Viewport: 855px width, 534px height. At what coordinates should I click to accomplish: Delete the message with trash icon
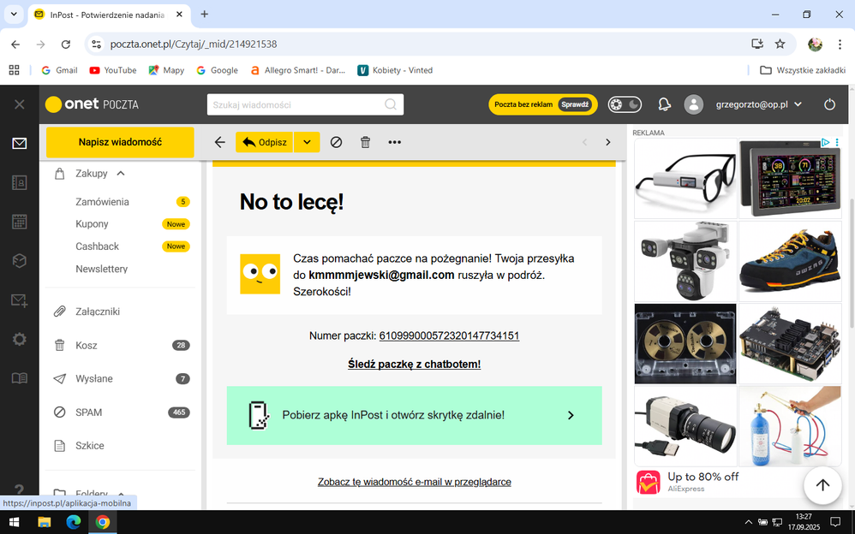(365, 142)
